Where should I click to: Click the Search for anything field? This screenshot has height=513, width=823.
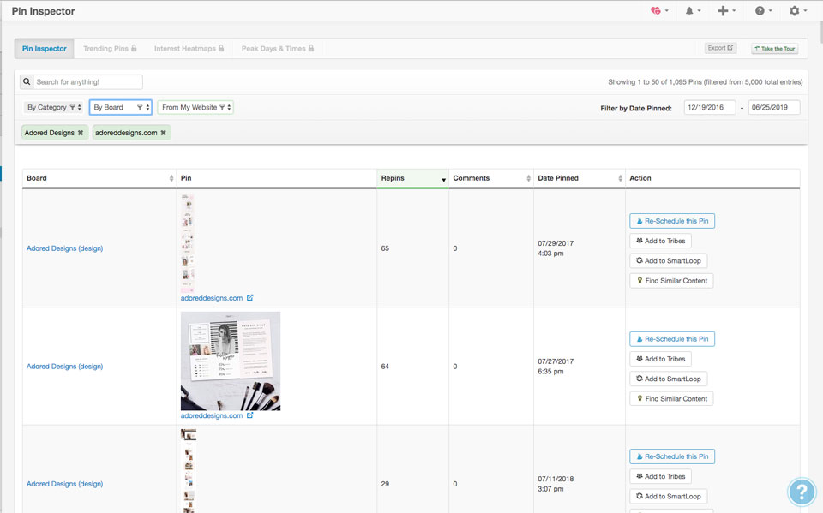click(87, 82)
